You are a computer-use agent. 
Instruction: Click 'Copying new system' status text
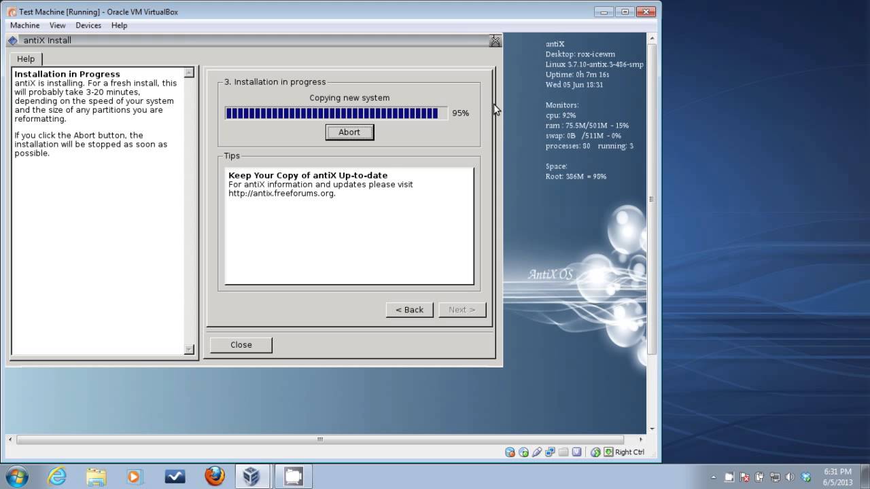[x=349, y=98]
